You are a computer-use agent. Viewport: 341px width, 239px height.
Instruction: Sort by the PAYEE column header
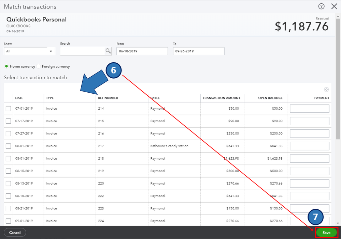tap(155, 98)
